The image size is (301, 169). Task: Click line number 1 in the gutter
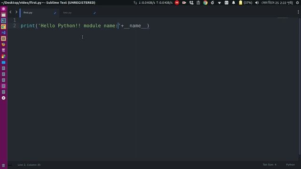[15, 20]
